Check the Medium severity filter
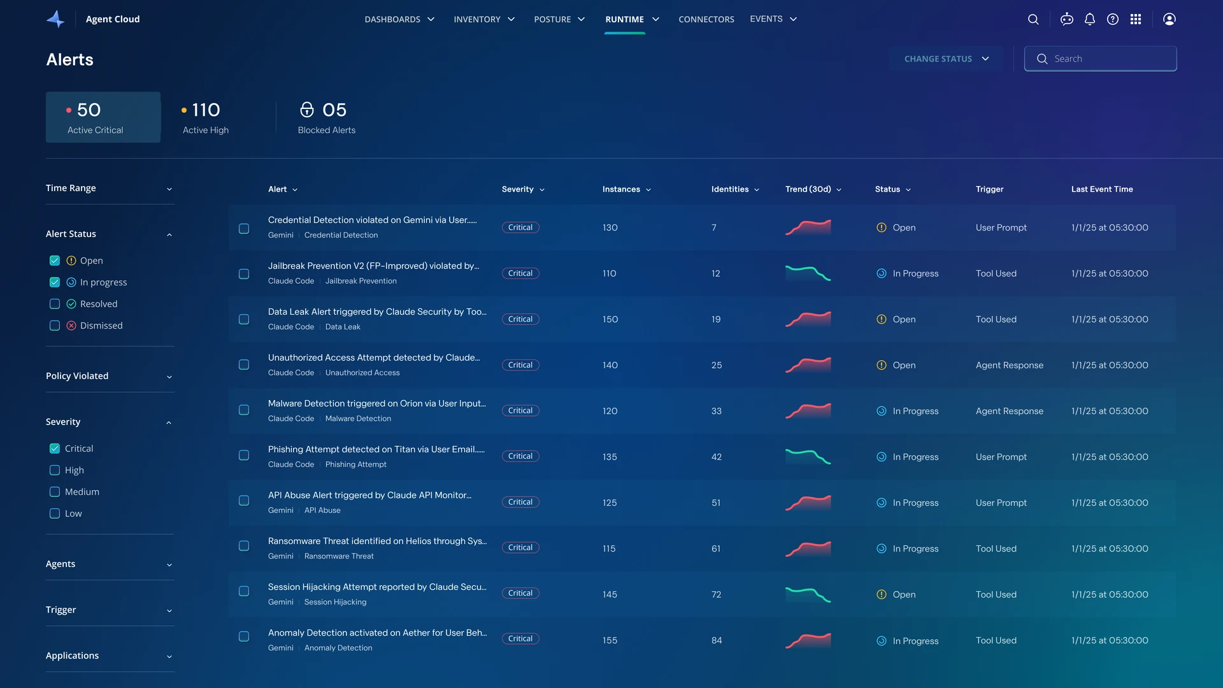1223x688 pixels. coord(55,492)
